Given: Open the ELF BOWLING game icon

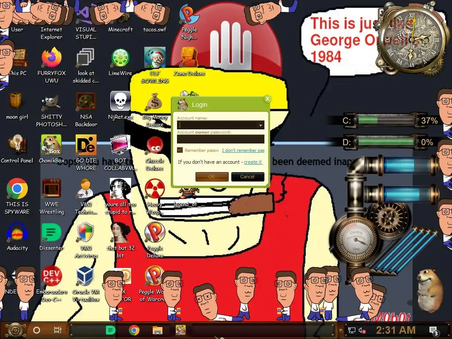Looking at the screenshot, I should coord(155,65).
